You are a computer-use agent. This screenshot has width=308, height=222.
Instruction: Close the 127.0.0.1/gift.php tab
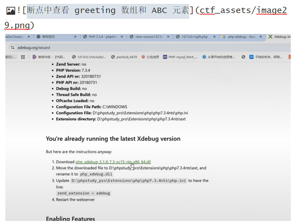(x=215, y=37)
